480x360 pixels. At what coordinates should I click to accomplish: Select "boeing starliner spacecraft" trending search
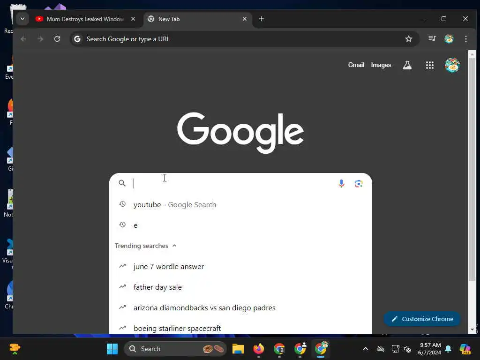240,328
